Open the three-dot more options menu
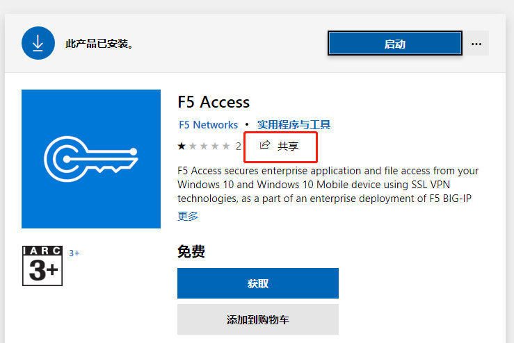The height and width of the screenshot is (343, 514). (476, 44)
